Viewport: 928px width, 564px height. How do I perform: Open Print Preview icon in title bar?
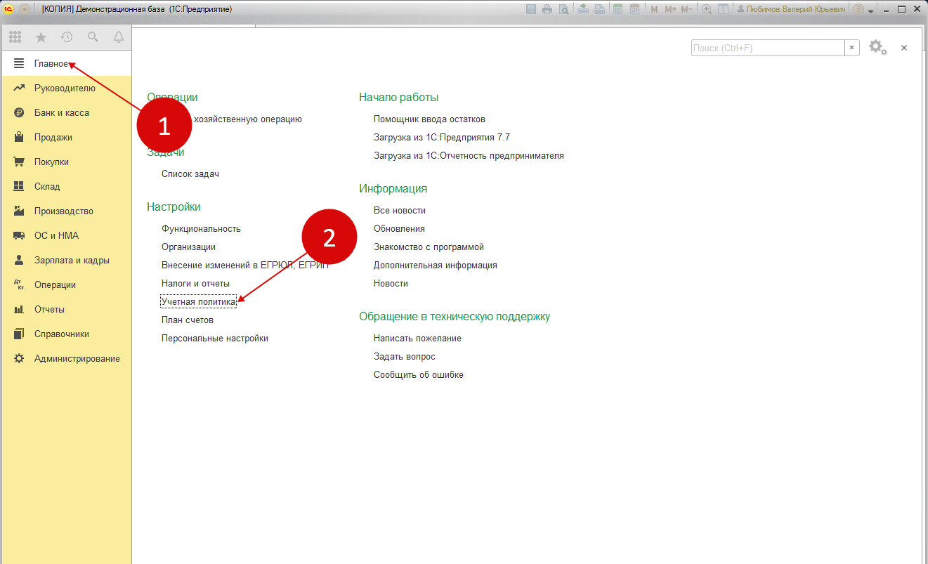point(563,9)
